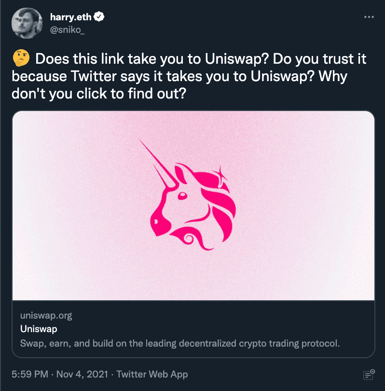This screenshot has height=391, width=385.
Task: Click the dotted notes icon beside the timestamp
Action: (x=369, y=375)
